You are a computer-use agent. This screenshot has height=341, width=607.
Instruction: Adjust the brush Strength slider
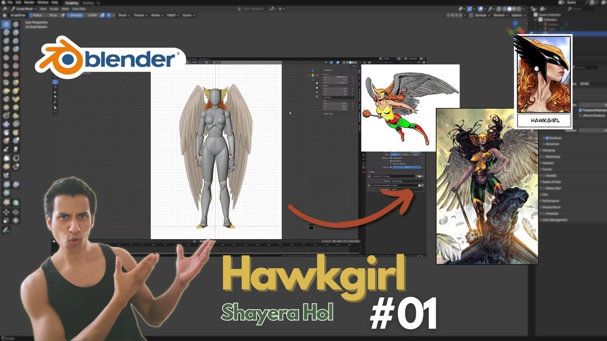82,15
